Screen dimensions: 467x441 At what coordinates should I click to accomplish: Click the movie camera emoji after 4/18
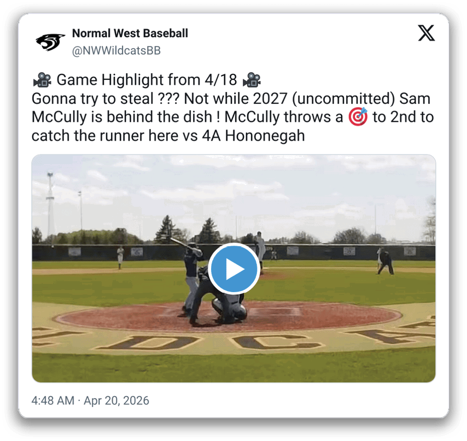[x=252, y=80]
